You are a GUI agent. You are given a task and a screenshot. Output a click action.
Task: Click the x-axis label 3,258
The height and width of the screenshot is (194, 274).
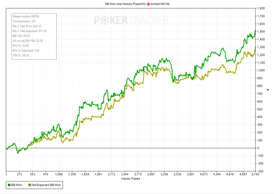[164, 174]
